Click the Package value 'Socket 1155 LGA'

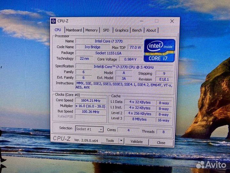108,53
